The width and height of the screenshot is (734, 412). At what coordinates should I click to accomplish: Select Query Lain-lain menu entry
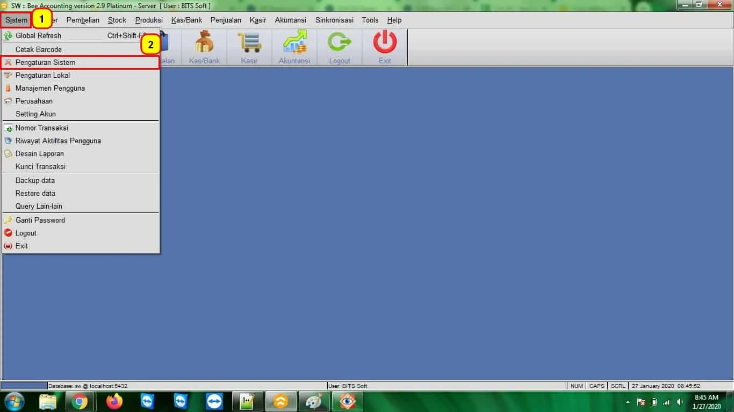pos(81,206)
